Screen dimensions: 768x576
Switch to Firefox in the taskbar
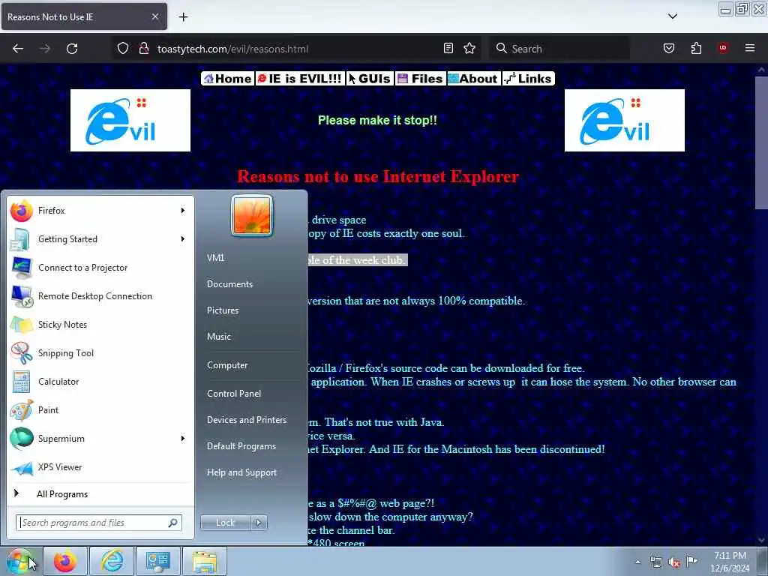[65, 561]
